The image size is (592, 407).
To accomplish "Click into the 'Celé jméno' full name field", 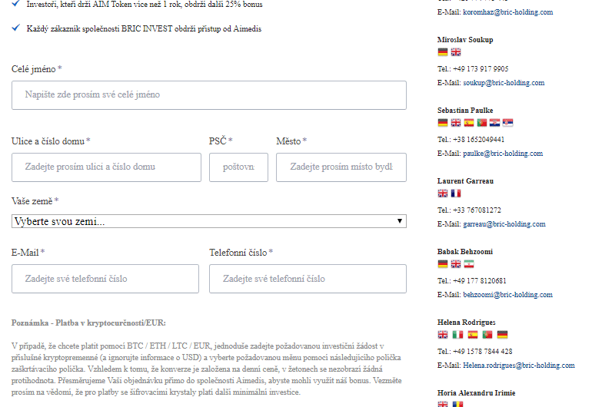I will coord(209,95).
